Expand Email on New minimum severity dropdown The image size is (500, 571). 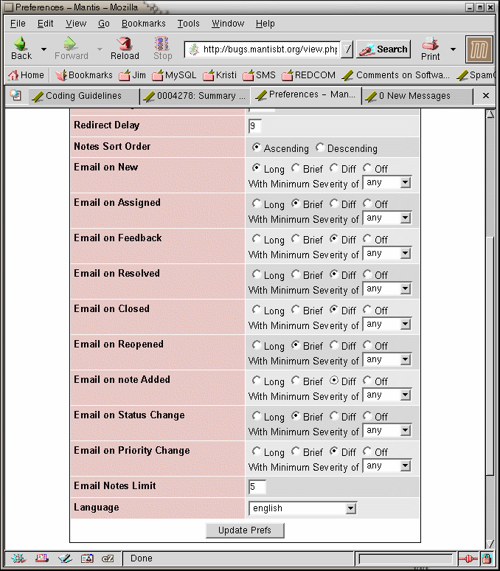(387, 183)
